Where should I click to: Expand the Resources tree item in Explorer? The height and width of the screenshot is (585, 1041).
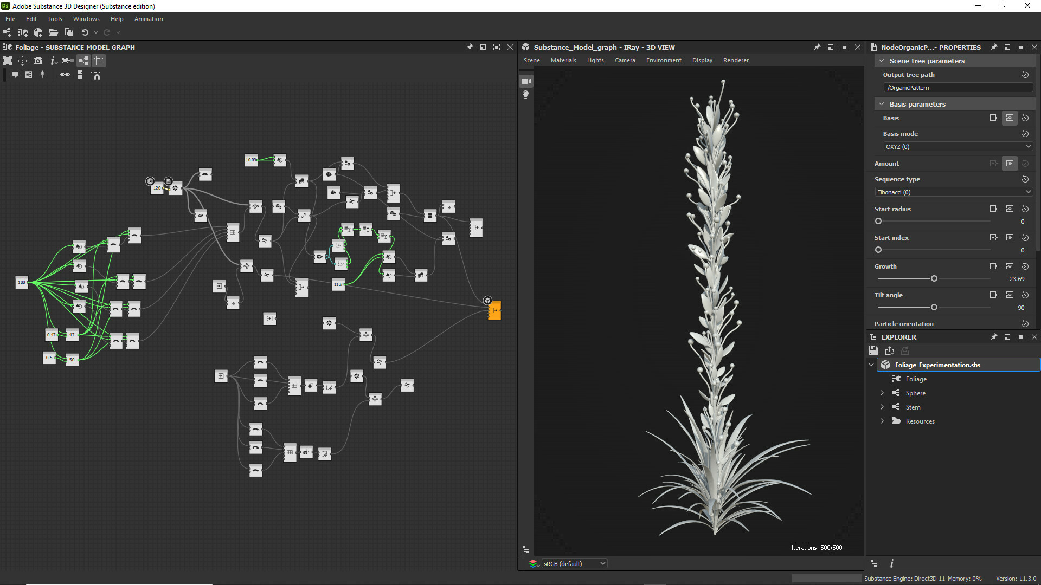[x=882, y=421]
